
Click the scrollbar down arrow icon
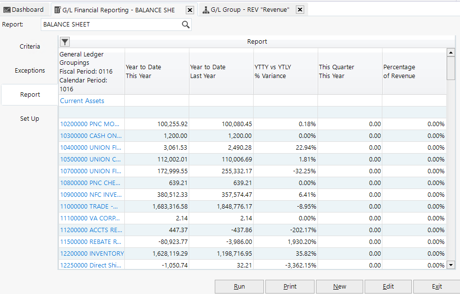(x=451, y=265)
